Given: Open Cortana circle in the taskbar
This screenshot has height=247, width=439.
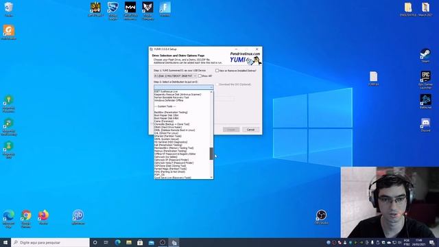Looking at the screenshot, I should coord(95,242).
